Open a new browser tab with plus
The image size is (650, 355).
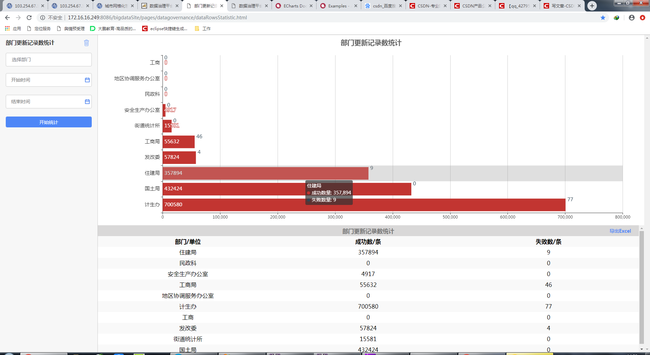pyautogui.click(x=592, y=6)
